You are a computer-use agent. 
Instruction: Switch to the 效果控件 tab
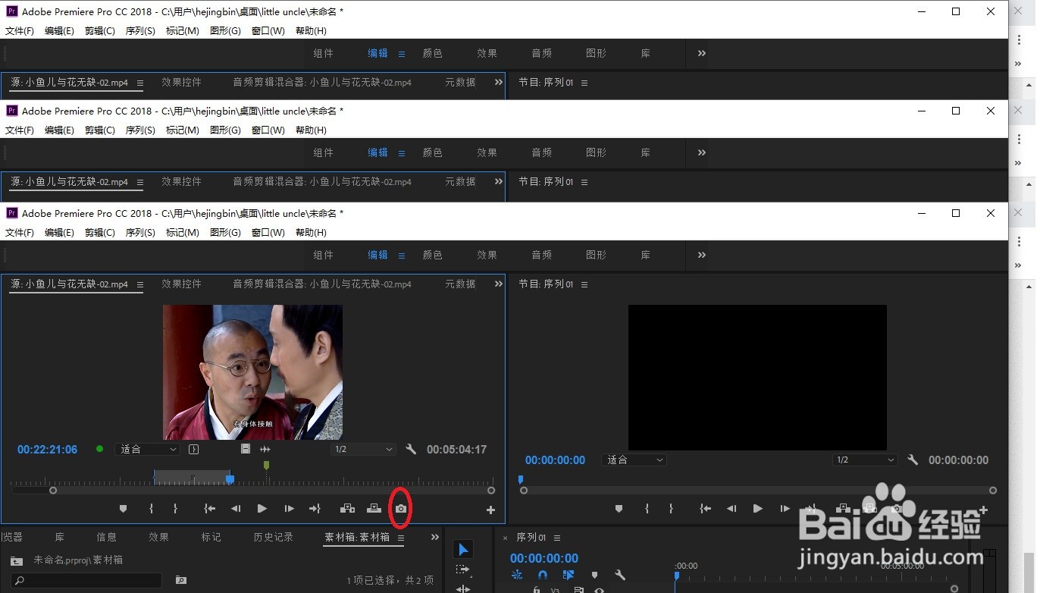[x=181, y=284]
